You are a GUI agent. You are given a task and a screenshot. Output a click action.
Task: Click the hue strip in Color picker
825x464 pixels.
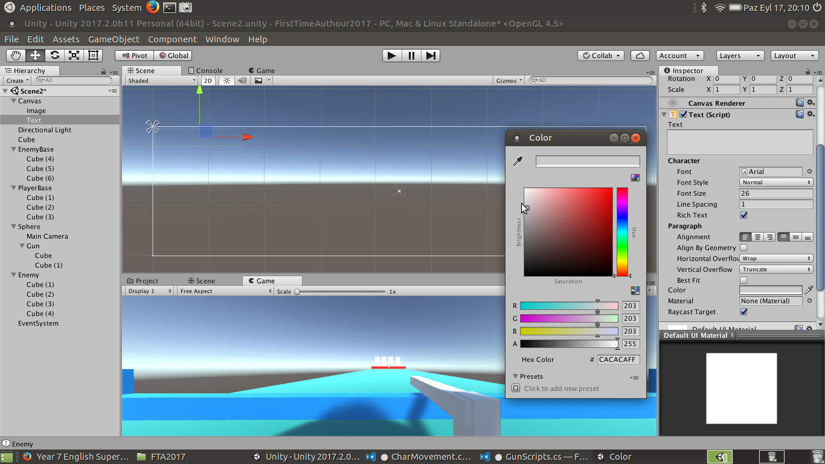point(622,232)
